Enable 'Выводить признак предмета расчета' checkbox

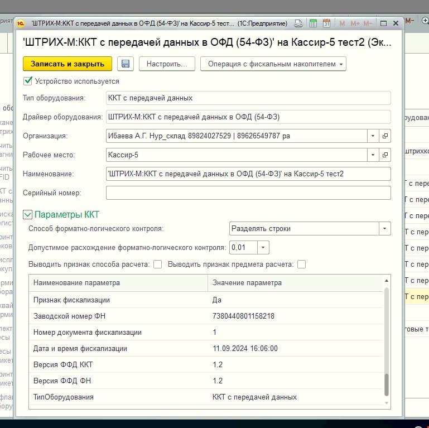point(302,265)
